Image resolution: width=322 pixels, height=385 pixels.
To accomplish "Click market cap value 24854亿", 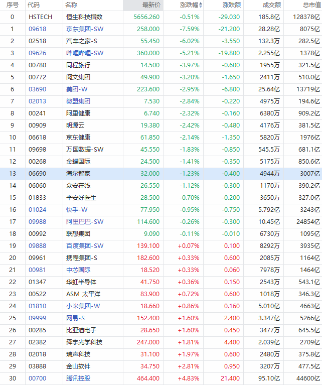I will click(x=308, y=222).
